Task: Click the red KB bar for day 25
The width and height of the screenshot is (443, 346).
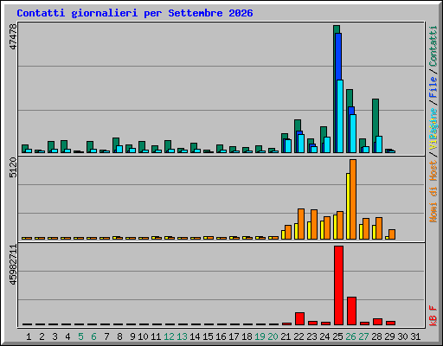Action: (338, 285)
